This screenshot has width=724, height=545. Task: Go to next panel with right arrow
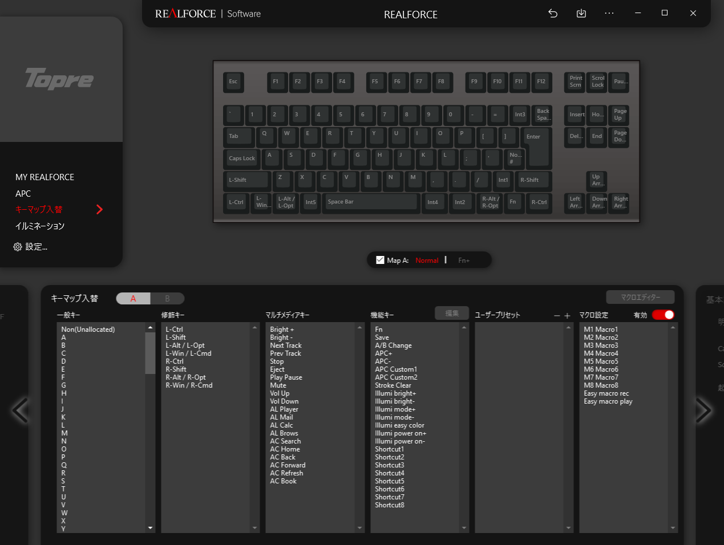703,410
